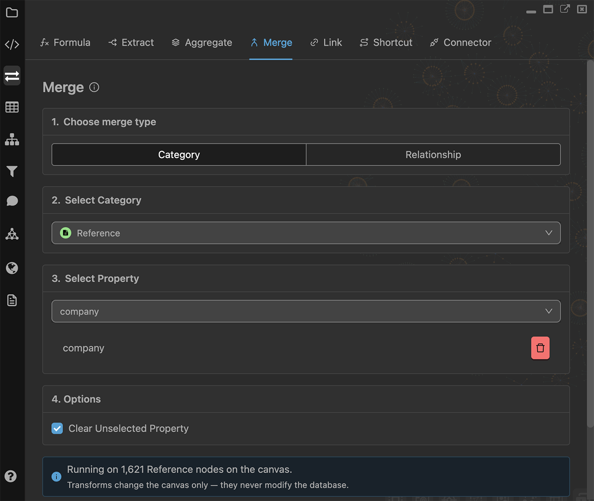Select the transform arrows sidebar icon
The height and width of the screenshot is (501, 594).
12,76
